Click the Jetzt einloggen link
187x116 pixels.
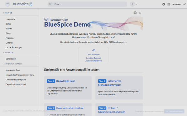tap(93, 54)
